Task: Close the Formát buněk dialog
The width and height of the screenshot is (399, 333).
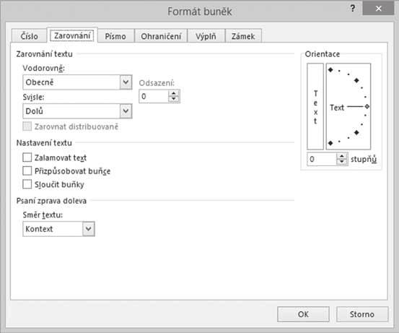Action: click(x=378, y=9)
